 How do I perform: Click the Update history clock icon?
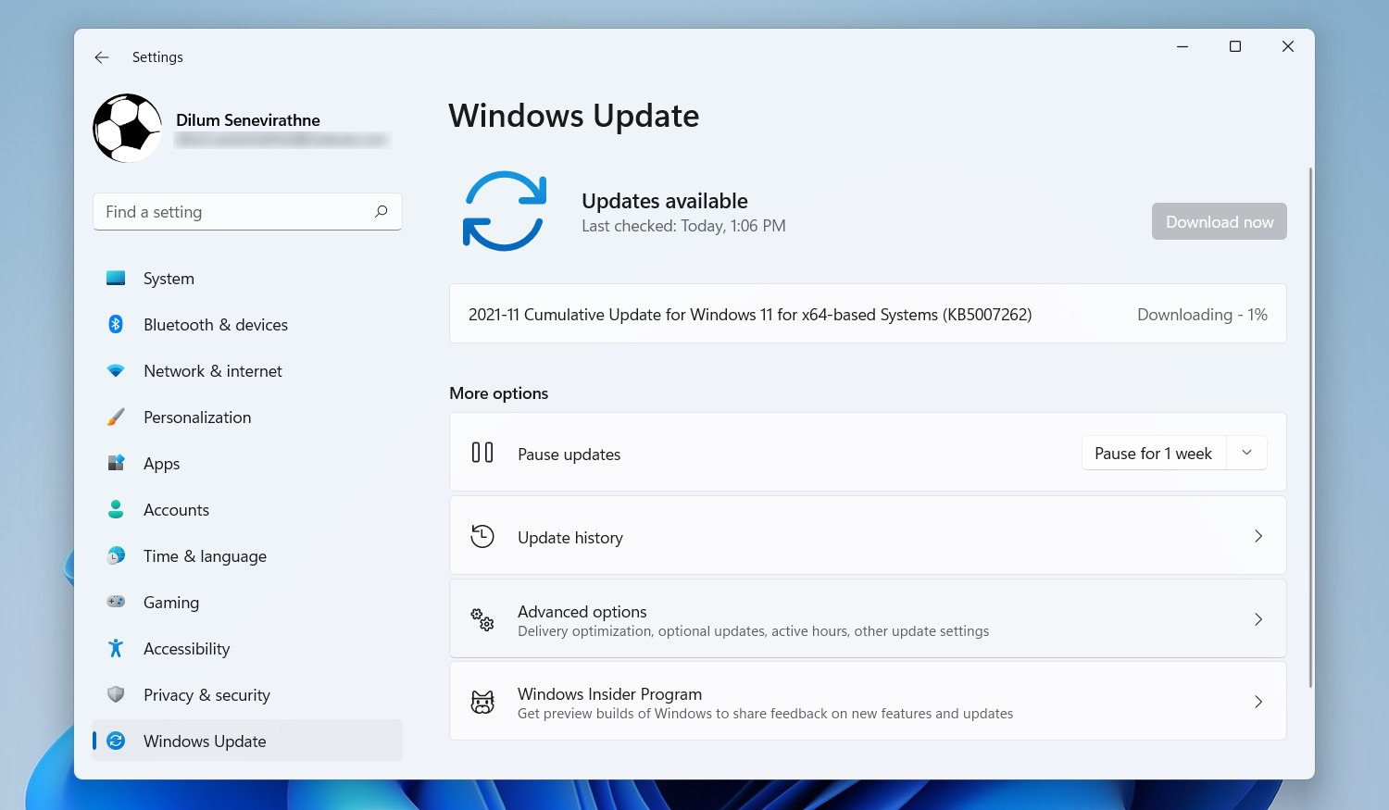pos(482,536)
